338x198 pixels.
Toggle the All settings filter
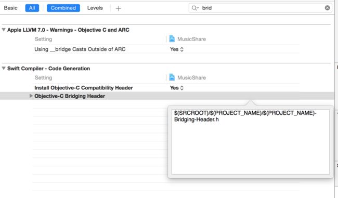click(32, 8)
